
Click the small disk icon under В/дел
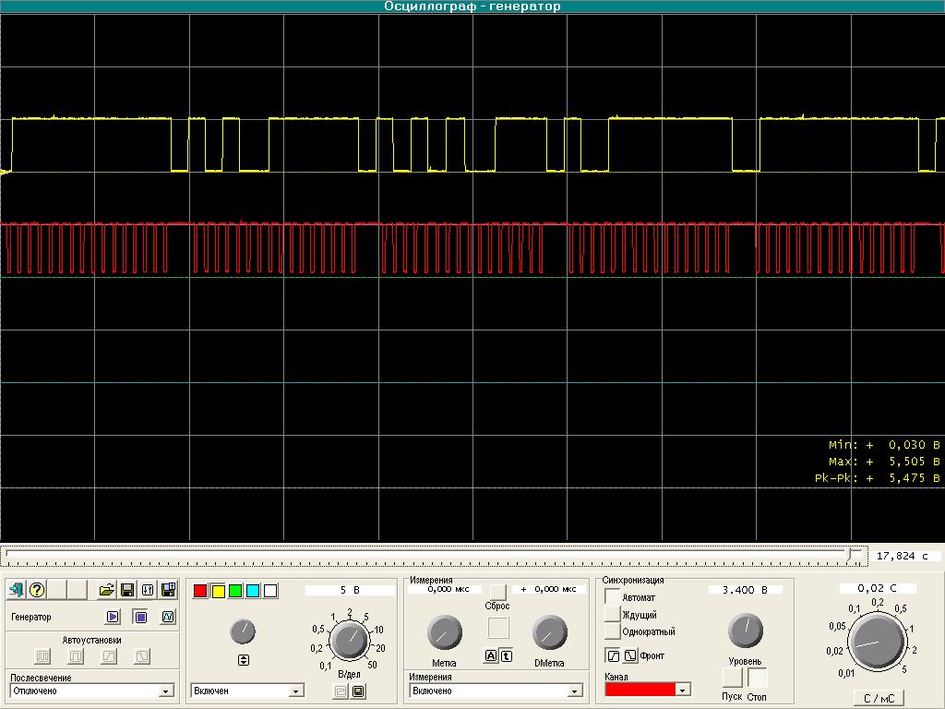359,691
